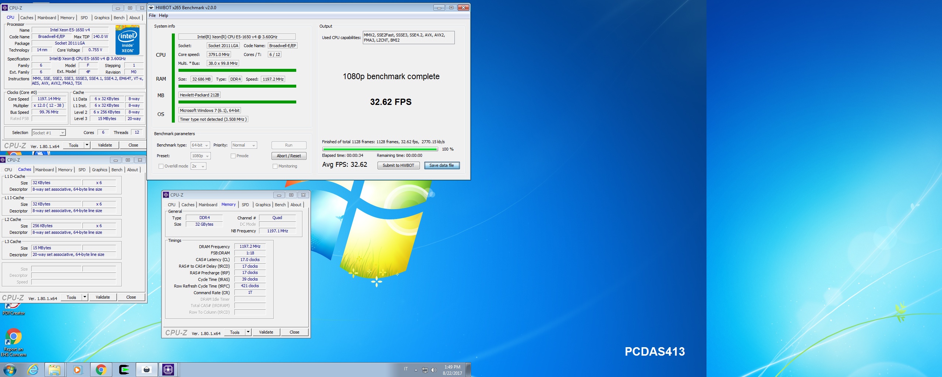Open the volume speaker tray icon
This screenshot has height=377, width=942.
click(x=434, y=370)
